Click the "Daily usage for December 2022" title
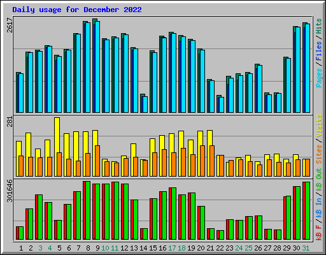The image size is (326, 255). click(77, 10)
